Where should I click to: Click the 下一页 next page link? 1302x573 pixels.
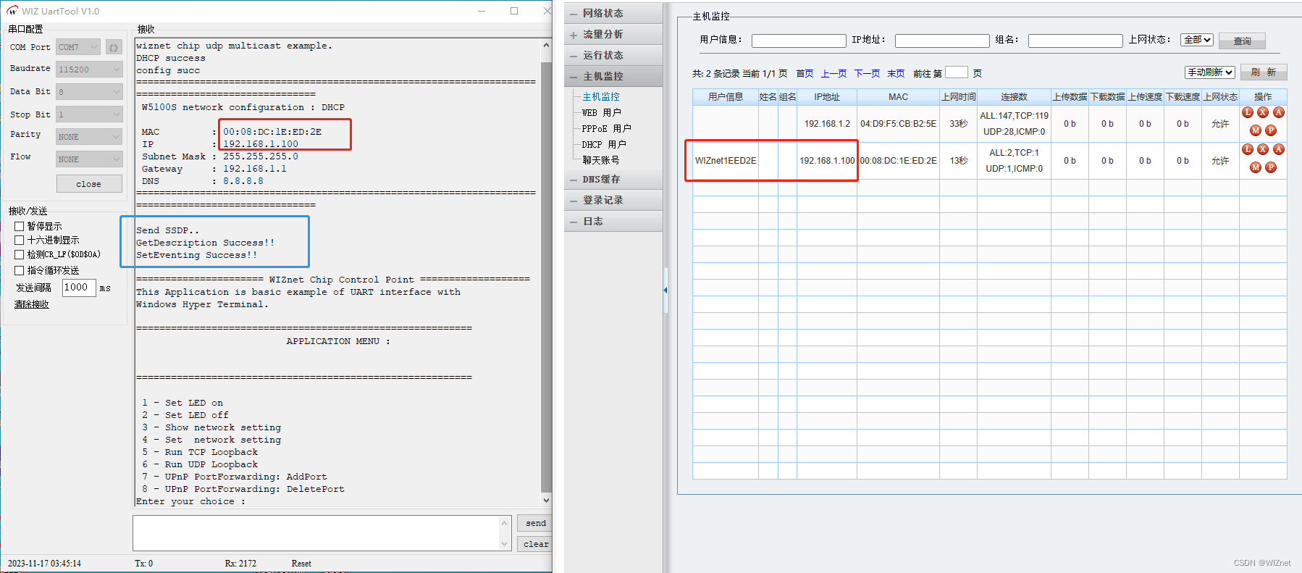point(867,73)
